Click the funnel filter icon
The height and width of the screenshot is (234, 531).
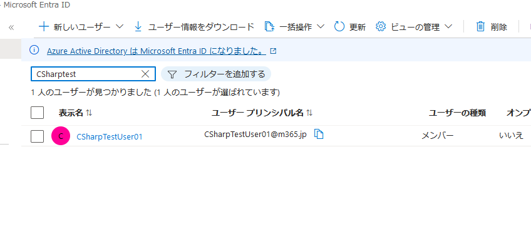[x=172, y=74]
